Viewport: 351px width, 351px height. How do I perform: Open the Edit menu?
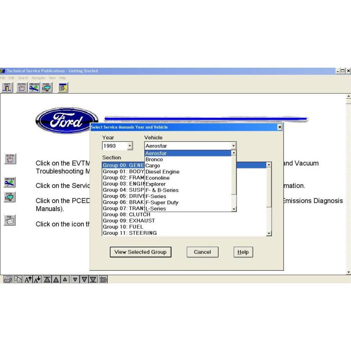pyautogui.click(x=12, y=78)
